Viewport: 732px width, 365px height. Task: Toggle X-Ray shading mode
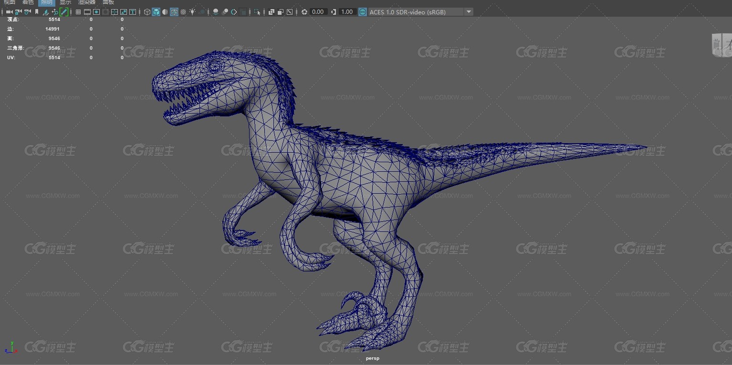point(272,12)
